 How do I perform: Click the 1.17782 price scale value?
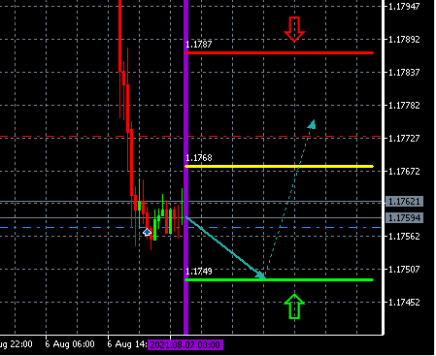pyautogui.click(x=404, y=105)
